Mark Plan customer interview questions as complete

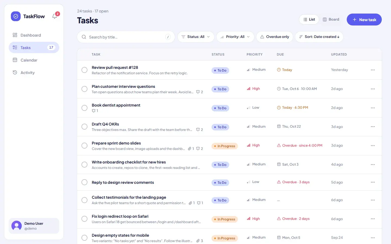(x=84, y=89)
